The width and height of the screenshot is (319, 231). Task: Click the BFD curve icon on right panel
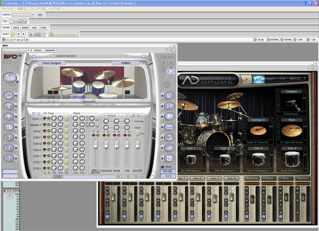click(x=169, y=138)
